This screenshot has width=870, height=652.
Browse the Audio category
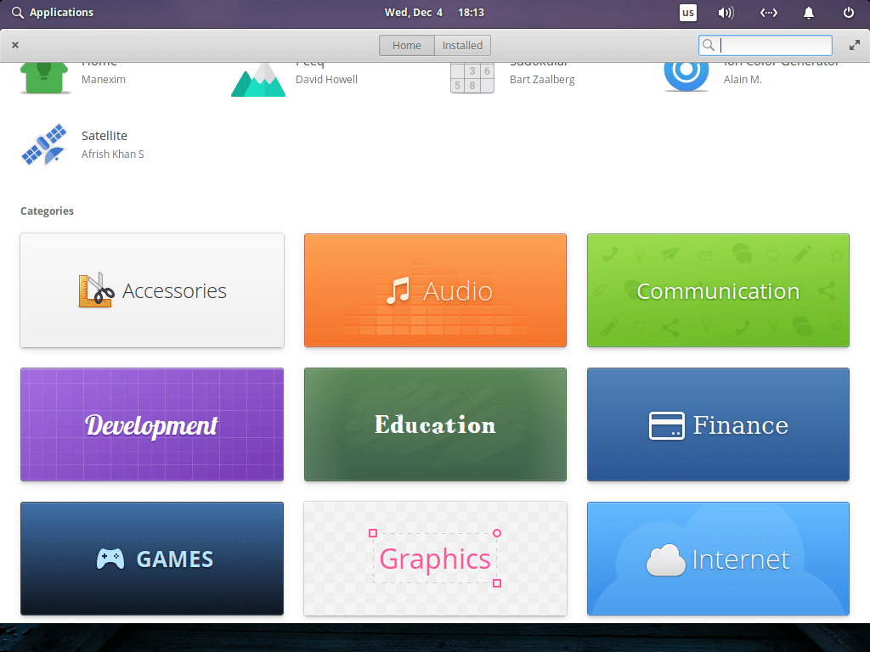(x=435, y=290)
